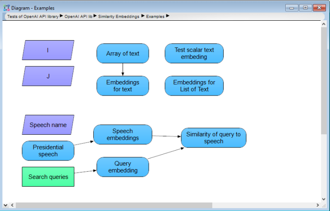This screenshot has height=211, width=330.
Task: Select the green Search queries node
Action: [48, 177]
